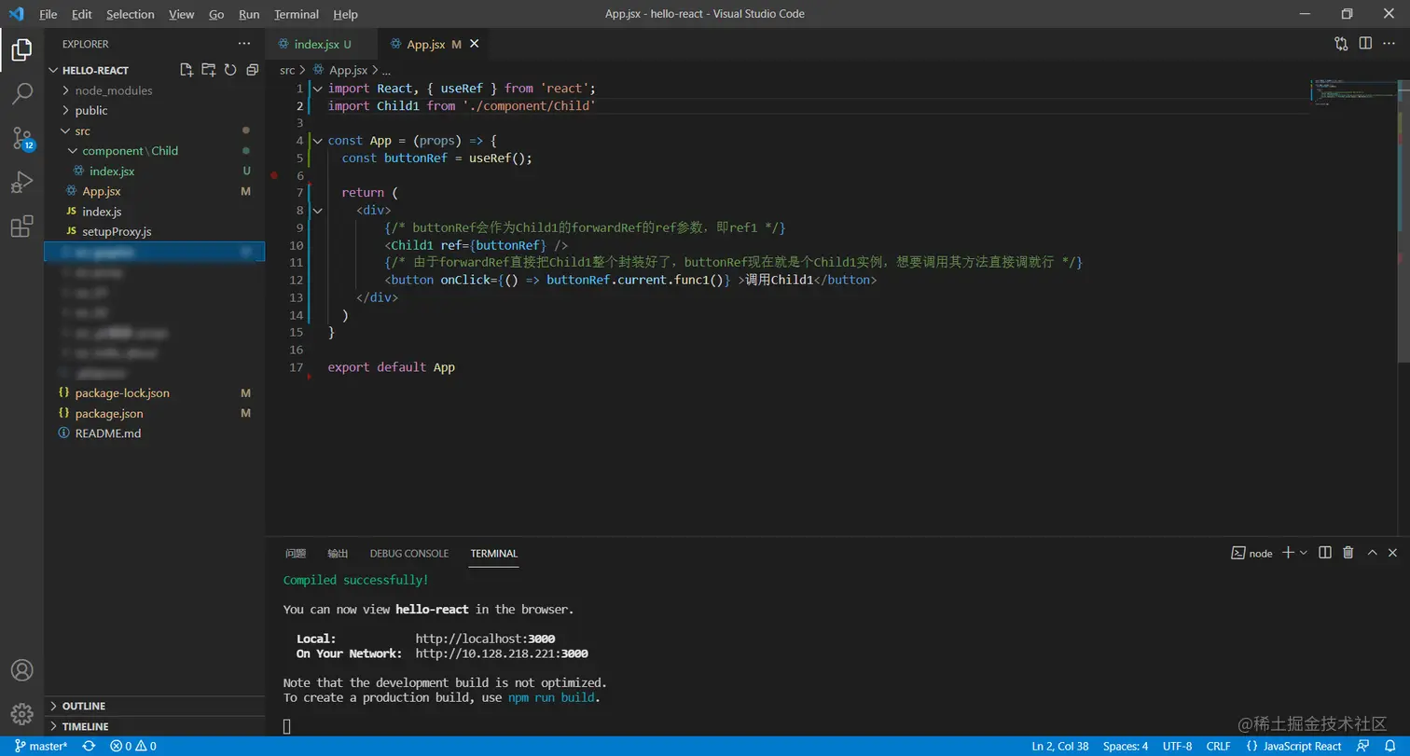The image size is (1410, 756).
Task: Split the terminal panel
Action: pos(1324,553)
